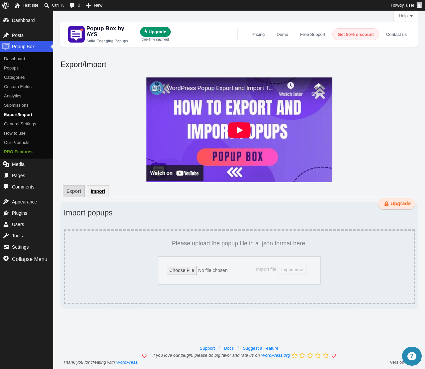
Task: Open the Free Support link
Action: (313, 35)
